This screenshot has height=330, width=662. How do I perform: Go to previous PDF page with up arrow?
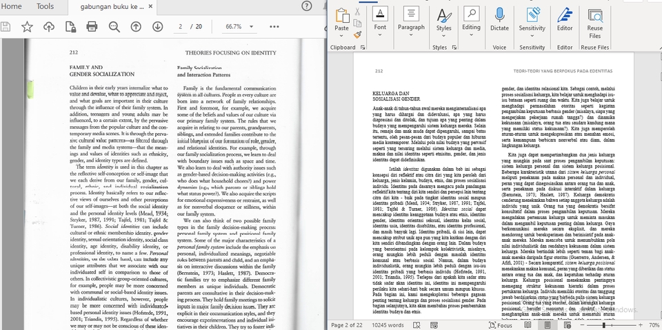click(x=136, y=27)
